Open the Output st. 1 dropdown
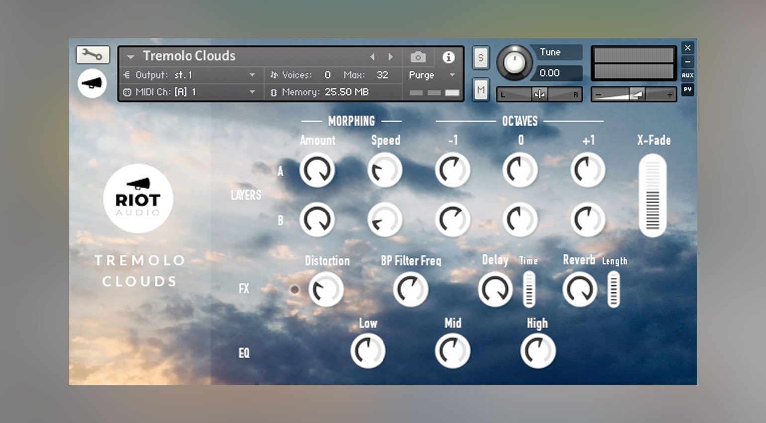 (x=252, y=75)
